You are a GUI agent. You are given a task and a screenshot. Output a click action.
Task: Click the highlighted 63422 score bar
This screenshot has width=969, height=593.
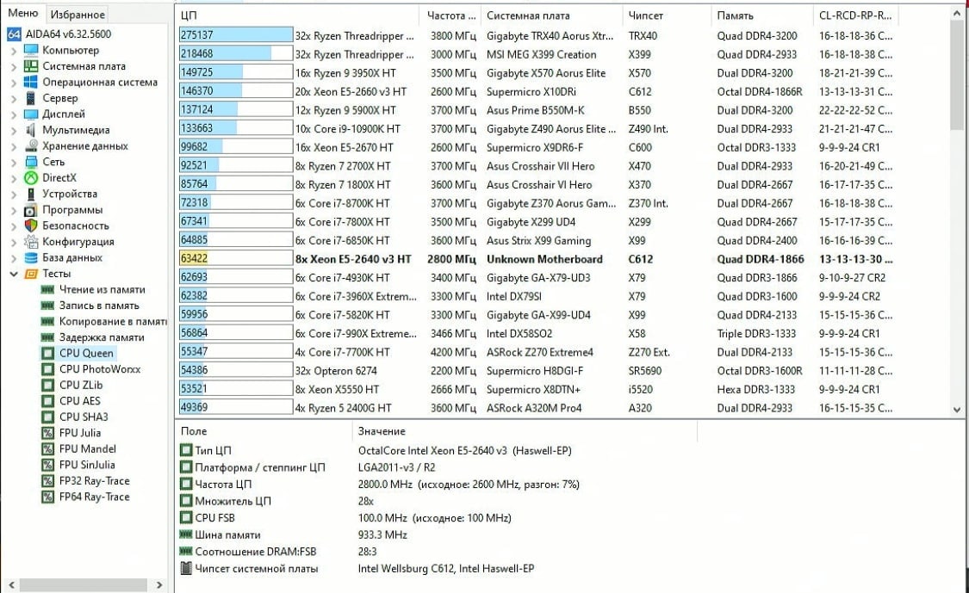(236, 259)
